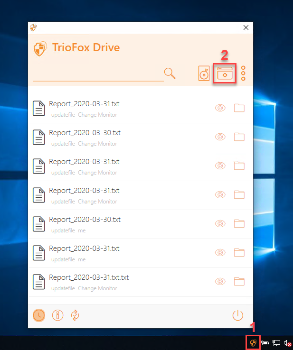Open folder containing Report_2020-03-31.txt.txt
293x350 pixels.
click(239, 282)
